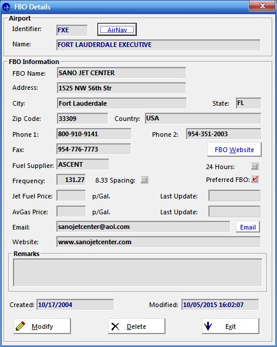
Task: Click the pencil icon on the Modify button
Action: (21, 326)
